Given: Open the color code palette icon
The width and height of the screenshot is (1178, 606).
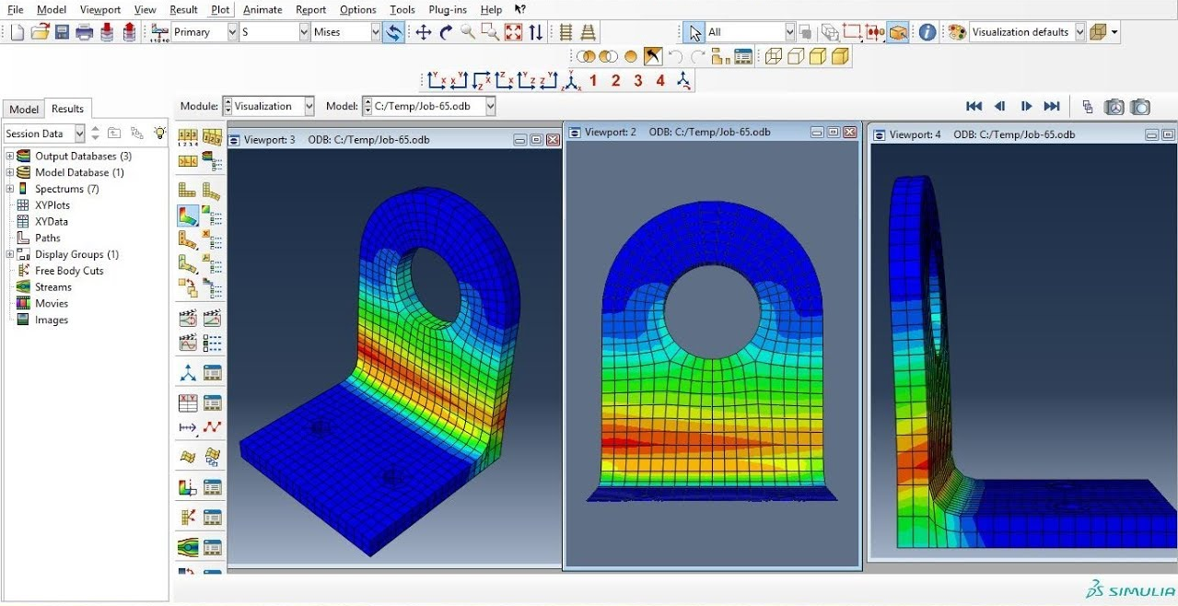Looking at the screenshot, I should pos(957,32).
